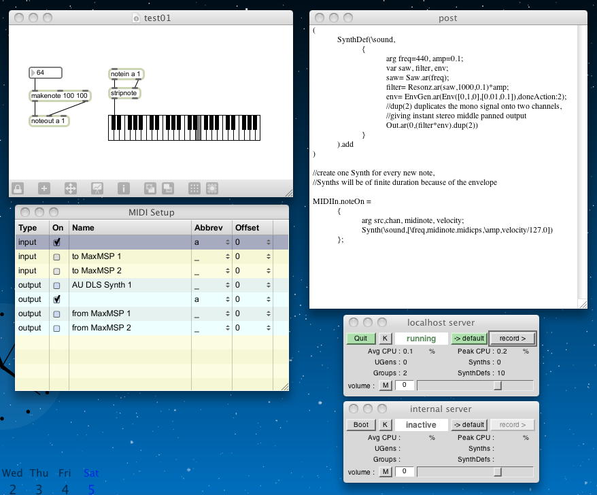The height and width of the screenshot is (495, 597).
Task: Click the Sat day label on desktop calendar
Action: tap(91, 473)
